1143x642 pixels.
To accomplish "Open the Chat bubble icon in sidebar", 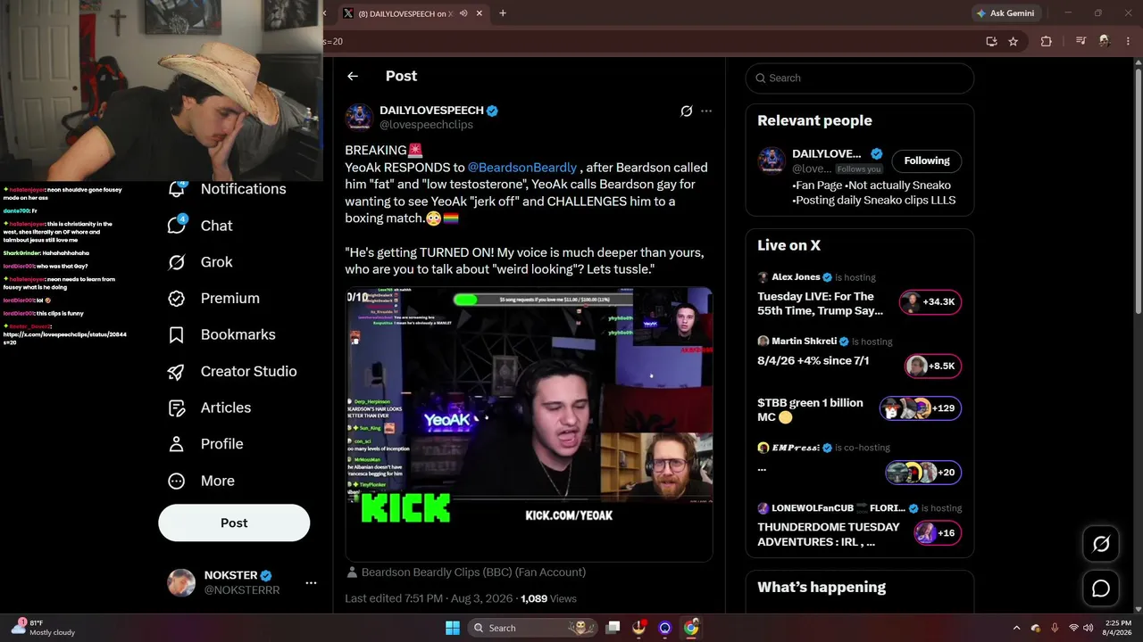I will [x=177, y=226].
